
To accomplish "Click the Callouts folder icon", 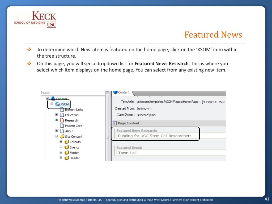I will [67, 142].
